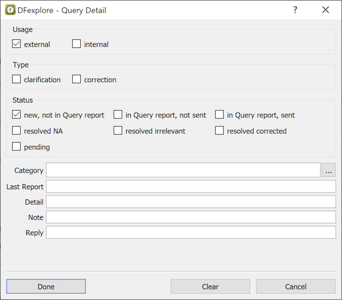Click into the Category text field
This screenshot has height=300, width=342.
coord(183,170)
